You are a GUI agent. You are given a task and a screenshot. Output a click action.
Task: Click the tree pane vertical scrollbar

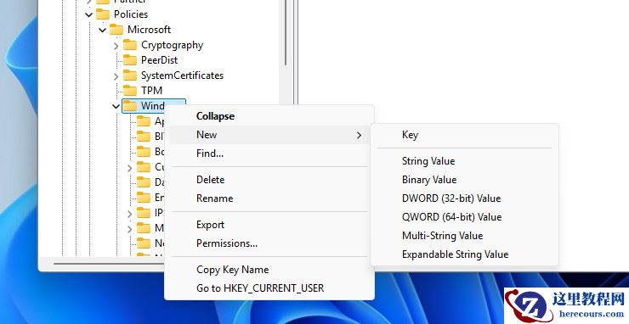[x=286, y=33]
